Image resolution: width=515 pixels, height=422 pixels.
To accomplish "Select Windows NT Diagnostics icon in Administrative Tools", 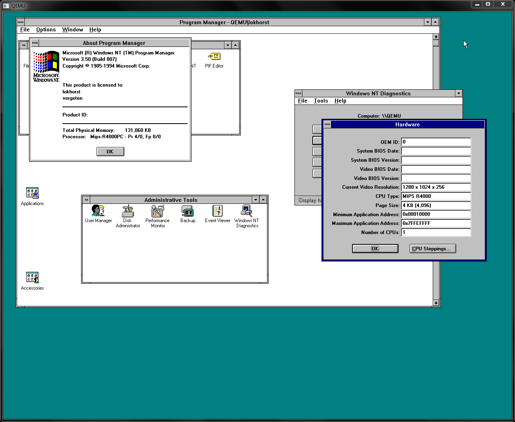I will pos(247,211).
